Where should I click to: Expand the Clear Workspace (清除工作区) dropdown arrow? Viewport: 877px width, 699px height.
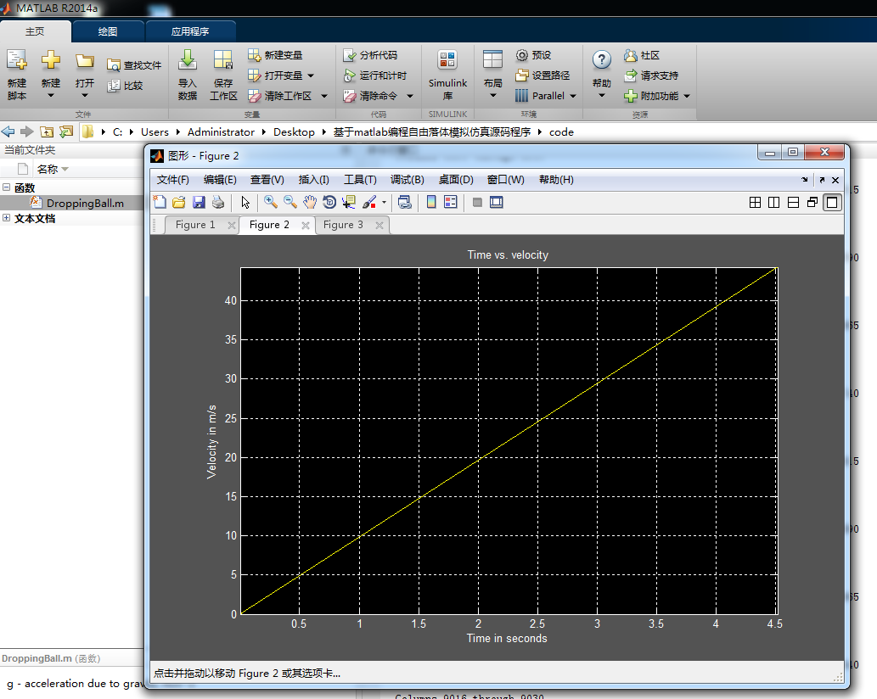tap(324, 96)
